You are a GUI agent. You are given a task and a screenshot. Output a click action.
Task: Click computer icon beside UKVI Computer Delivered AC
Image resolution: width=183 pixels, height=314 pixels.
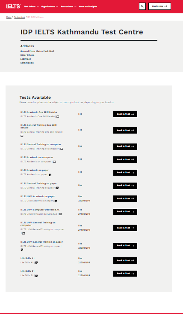60,214
